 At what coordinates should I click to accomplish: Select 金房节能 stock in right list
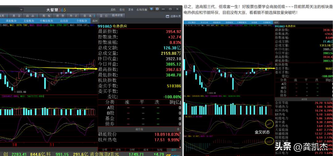coord(304,103)
